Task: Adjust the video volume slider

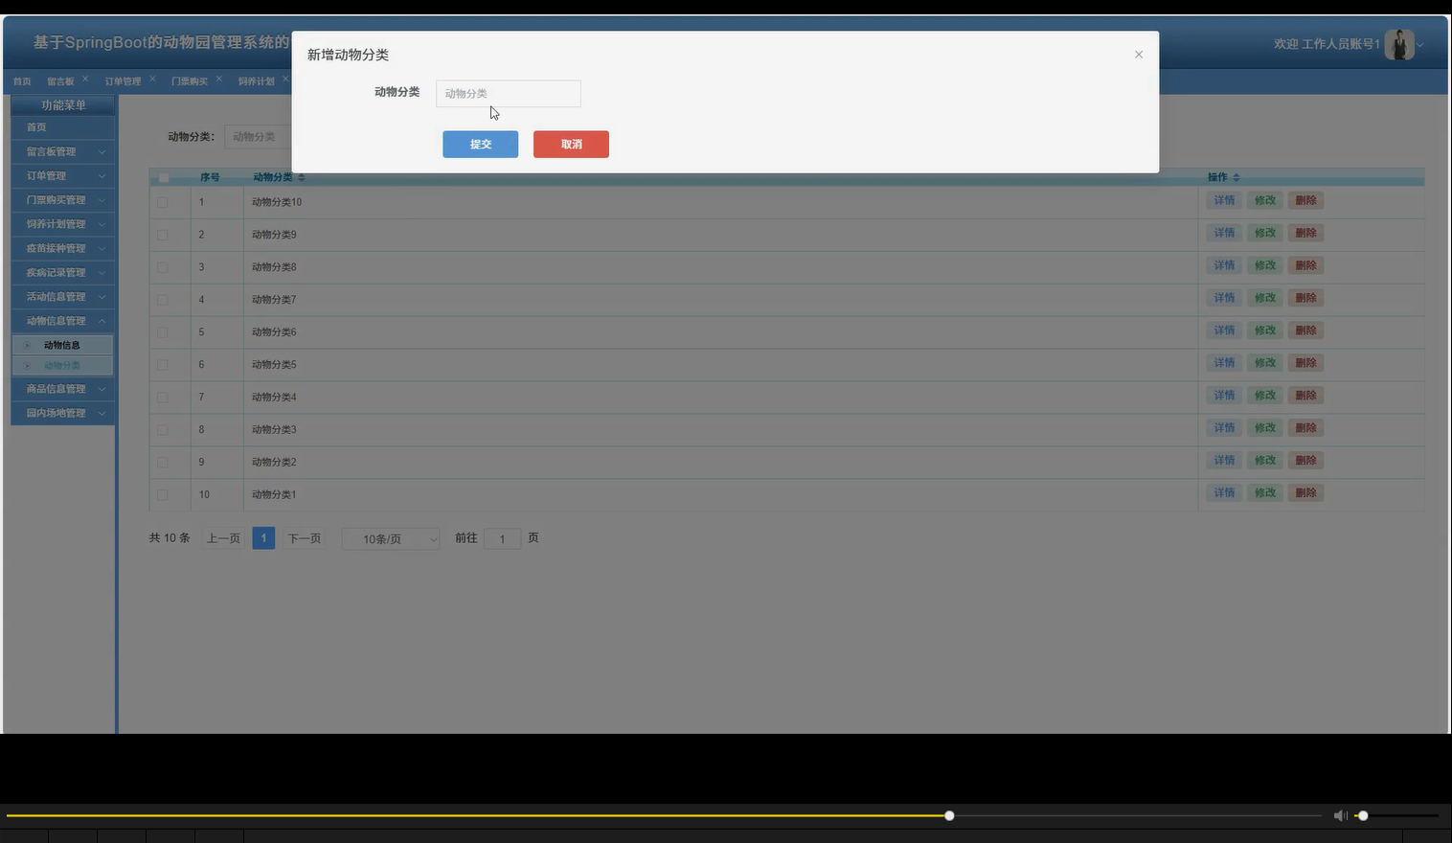Action: [1396, 816]
